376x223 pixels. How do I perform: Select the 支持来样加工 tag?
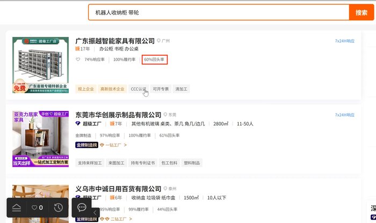tap(90, 163)
